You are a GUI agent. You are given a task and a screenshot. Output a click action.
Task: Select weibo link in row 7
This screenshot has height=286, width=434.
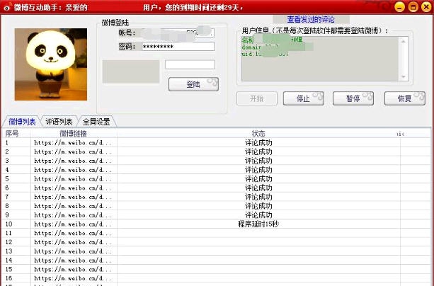point(73,197)
